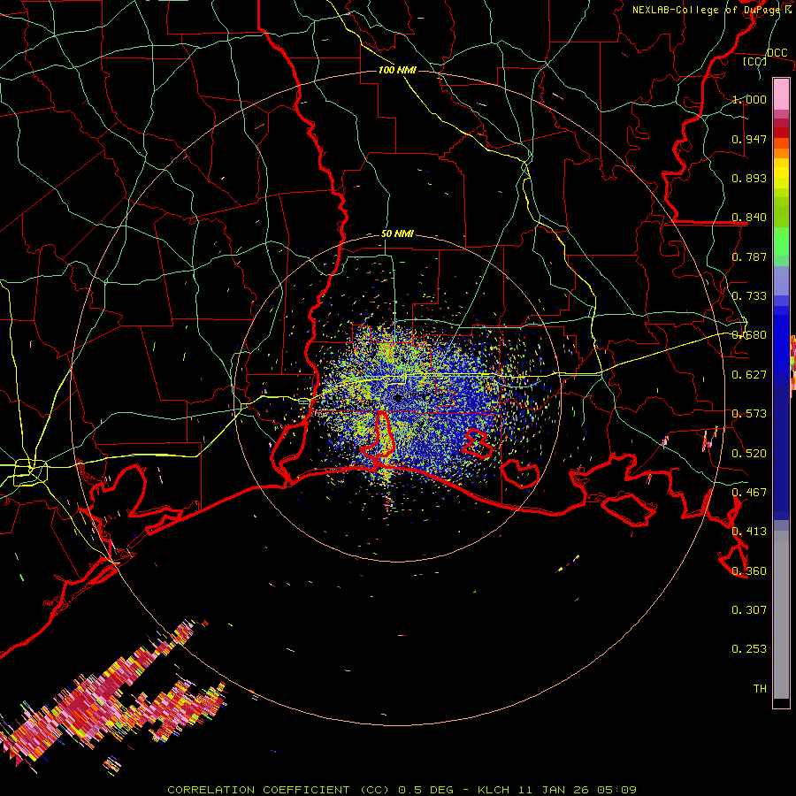Click the black radar site dot at center
Image resolution: width=796 pixels, height=796 pixels.
pyautogui.click(x=398, y=398)
